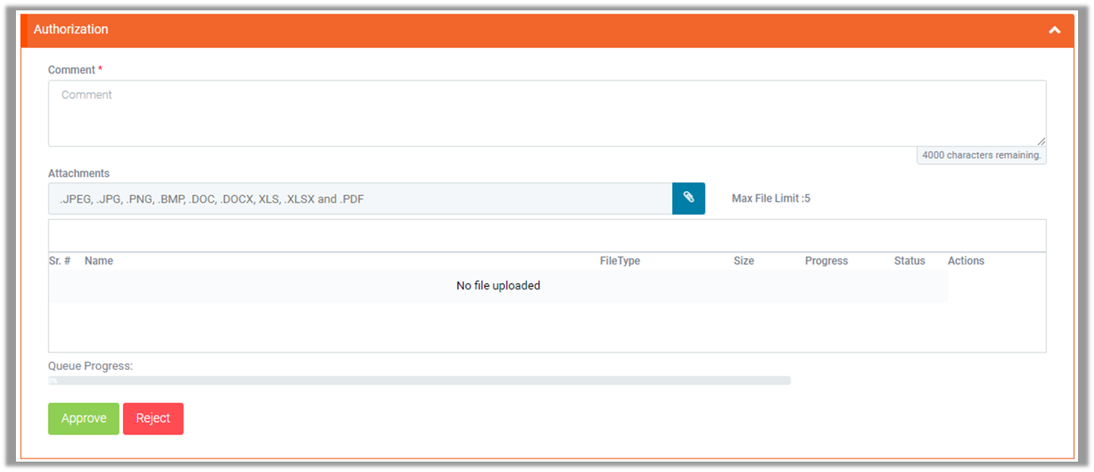The image size is (1094, 472).
Task: Click inside the Comment text area
Action: [546, 113]
